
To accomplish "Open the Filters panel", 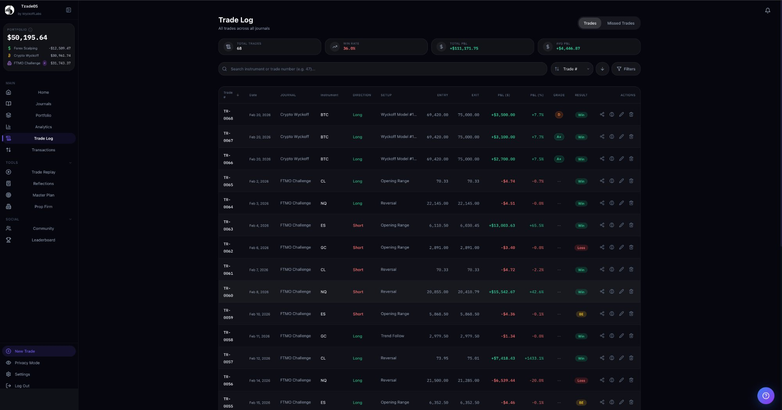I will click(626, 69).
